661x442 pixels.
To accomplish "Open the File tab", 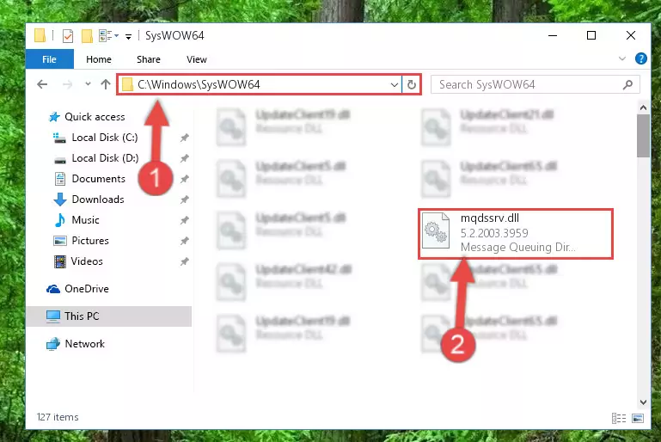I will point(49,59).
